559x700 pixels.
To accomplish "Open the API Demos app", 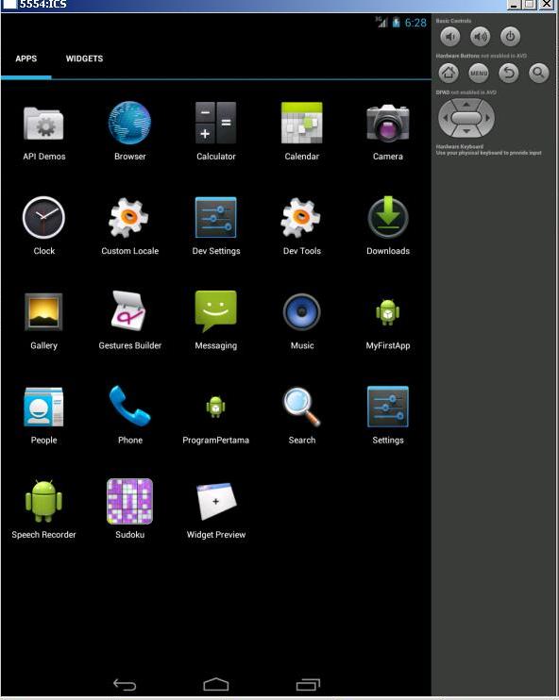I will click(43, 132).
